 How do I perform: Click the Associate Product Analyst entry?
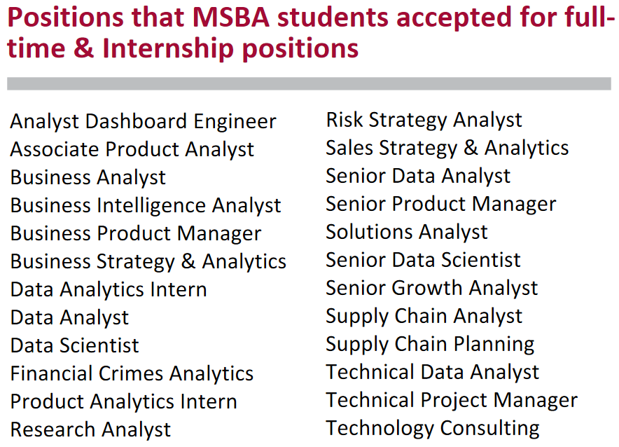pyautogui.click(x=132, y=150)
